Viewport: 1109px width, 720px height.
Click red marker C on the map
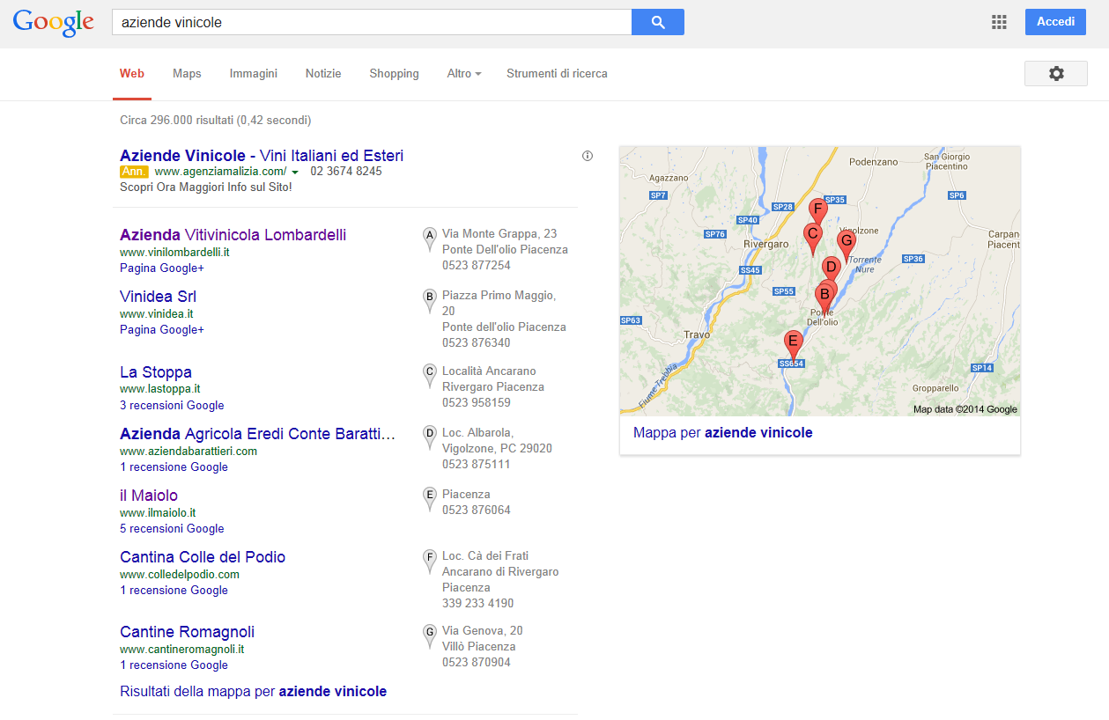(x=813, y=237)
